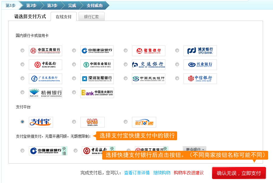Select the 中国民生银行 logo
This screenshot has height=183, width=273.
pyautogui.click(x=148, y=79)
